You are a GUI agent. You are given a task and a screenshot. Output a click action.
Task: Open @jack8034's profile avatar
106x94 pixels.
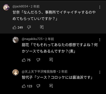point(6,7)
